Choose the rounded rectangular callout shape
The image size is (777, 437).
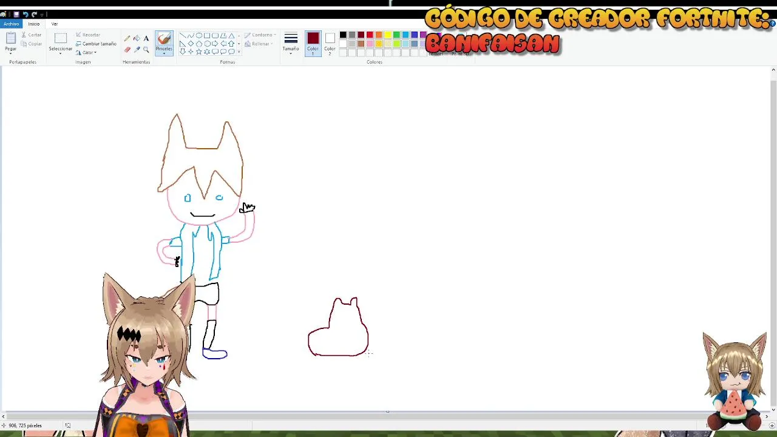[x=215, y=52]
